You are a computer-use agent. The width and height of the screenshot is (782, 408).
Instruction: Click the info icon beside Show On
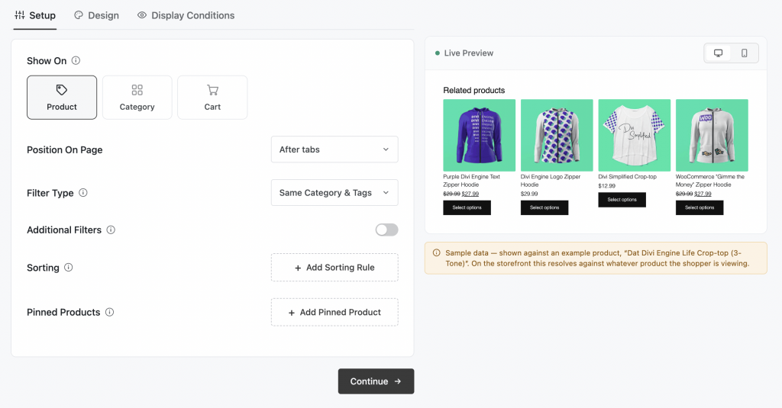[x=76, y=61]
